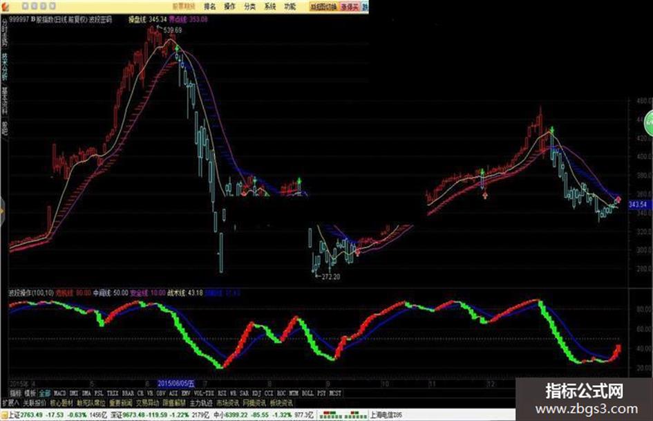Viewport: 653px width, 421px height.
Task: Switch indicator to DMA
Action: 86,393
